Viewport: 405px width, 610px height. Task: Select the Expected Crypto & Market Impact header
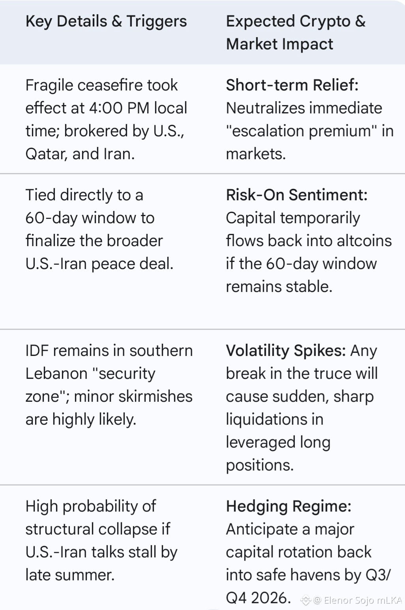pos(296,32)
